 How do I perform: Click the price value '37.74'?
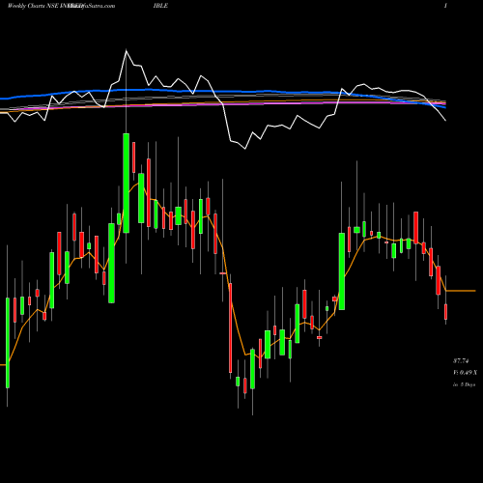coord(461,361)
